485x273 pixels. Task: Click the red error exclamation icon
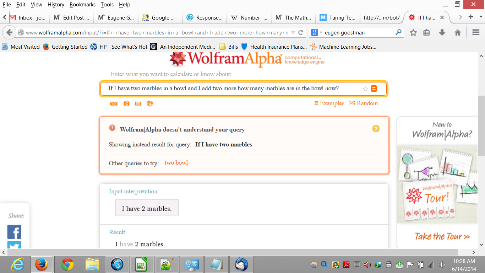112,128
